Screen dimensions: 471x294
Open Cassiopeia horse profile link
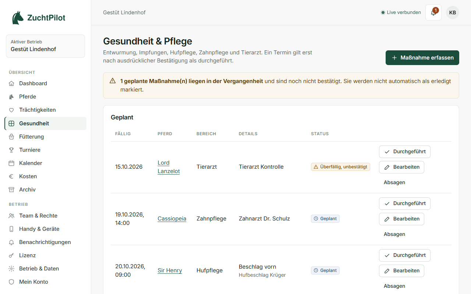[172, 219]
